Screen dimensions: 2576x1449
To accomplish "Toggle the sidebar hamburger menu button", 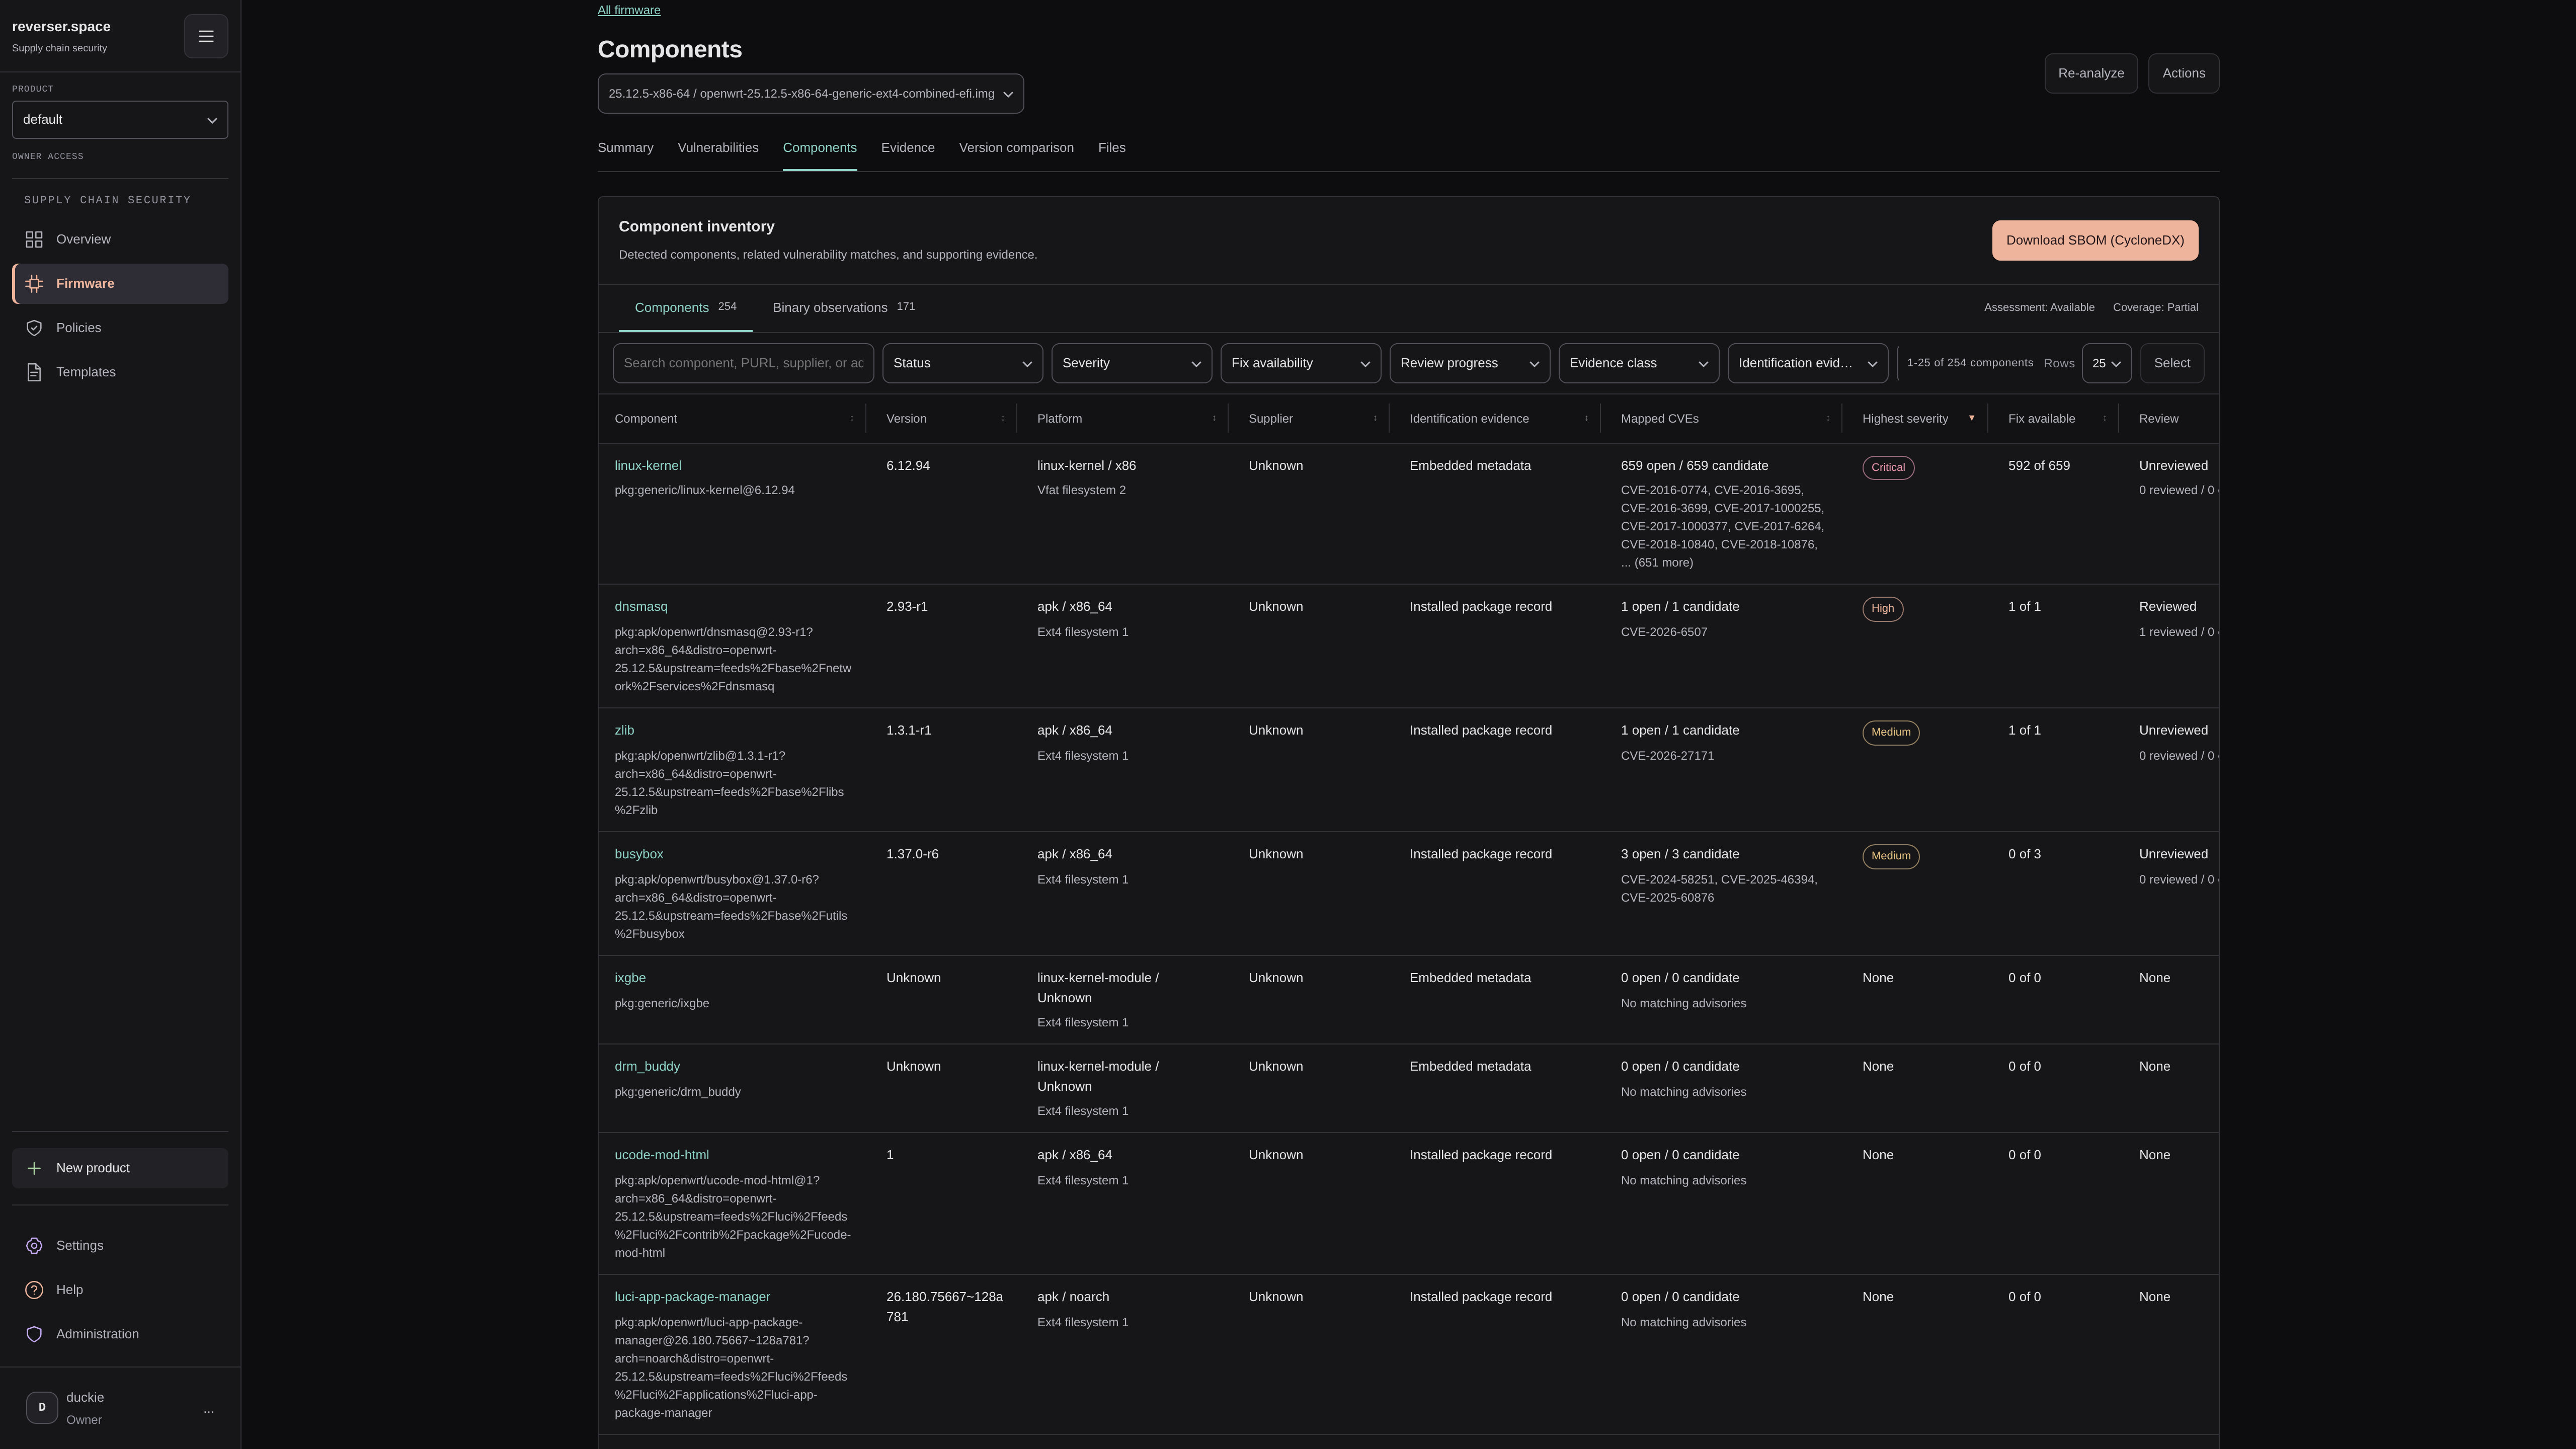I will coord(206,36).
